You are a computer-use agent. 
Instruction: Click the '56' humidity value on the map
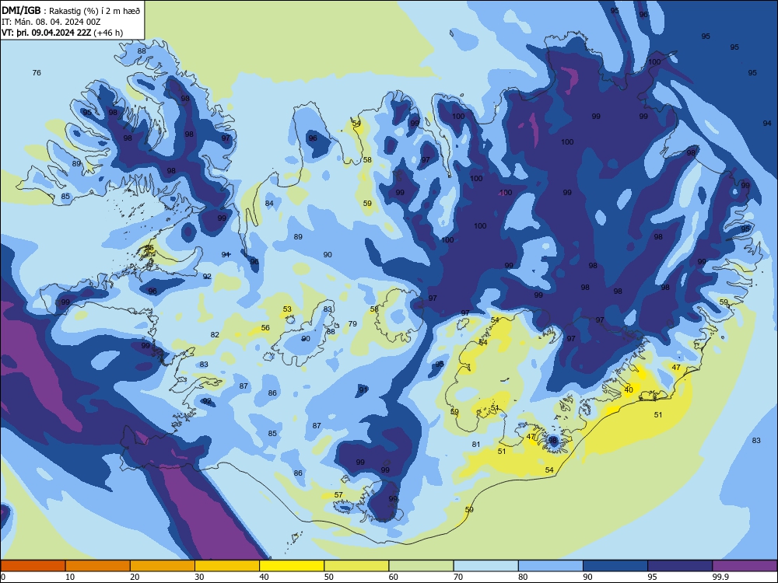[x=265, y=328]
